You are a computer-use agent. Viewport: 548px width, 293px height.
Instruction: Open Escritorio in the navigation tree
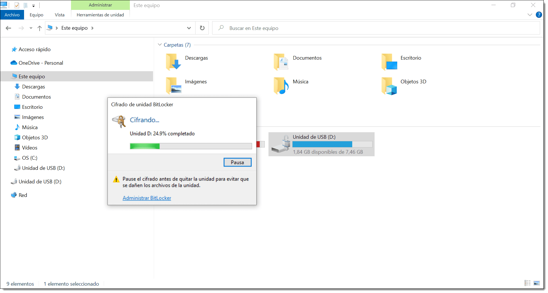[32, 107]
